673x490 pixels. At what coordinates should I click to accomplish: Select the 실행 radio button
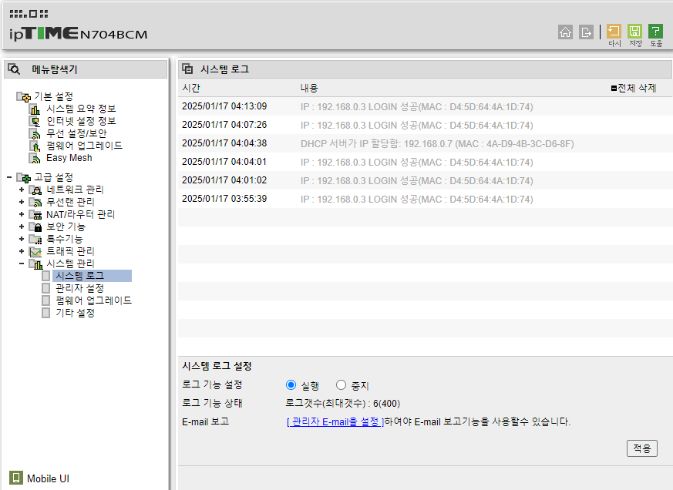[x=291, y=385]
